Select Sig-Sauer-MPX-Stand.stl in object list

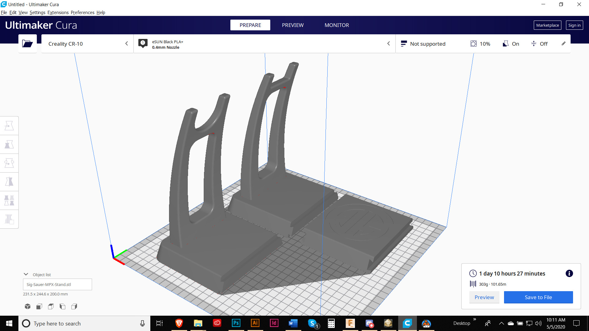click(x=57, y=284)
